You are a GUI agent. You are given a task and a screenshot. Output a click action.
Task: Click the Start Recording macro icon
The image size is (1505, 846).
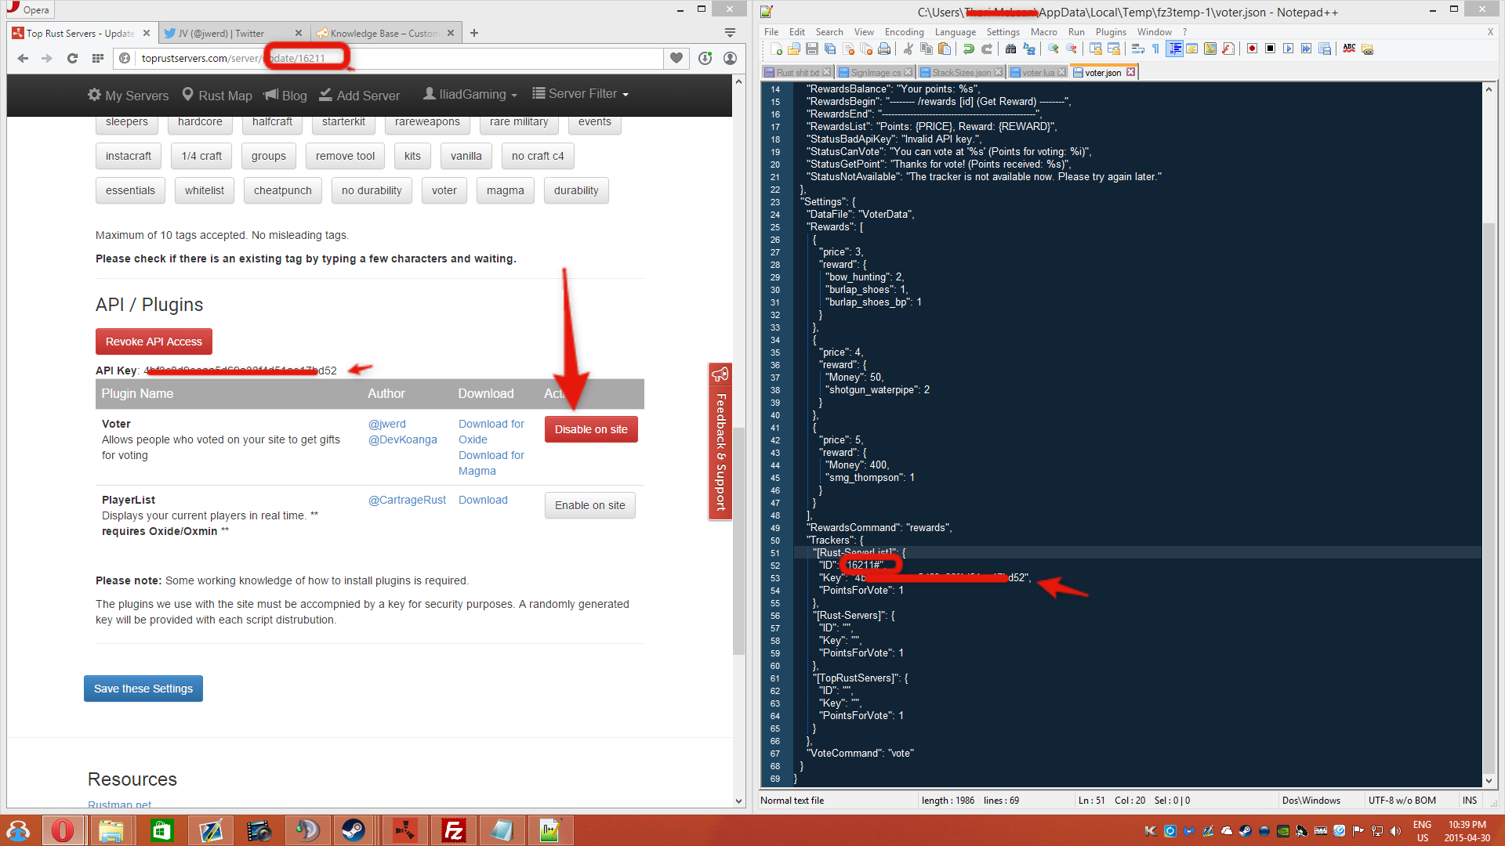click(x=1252, y=49)
